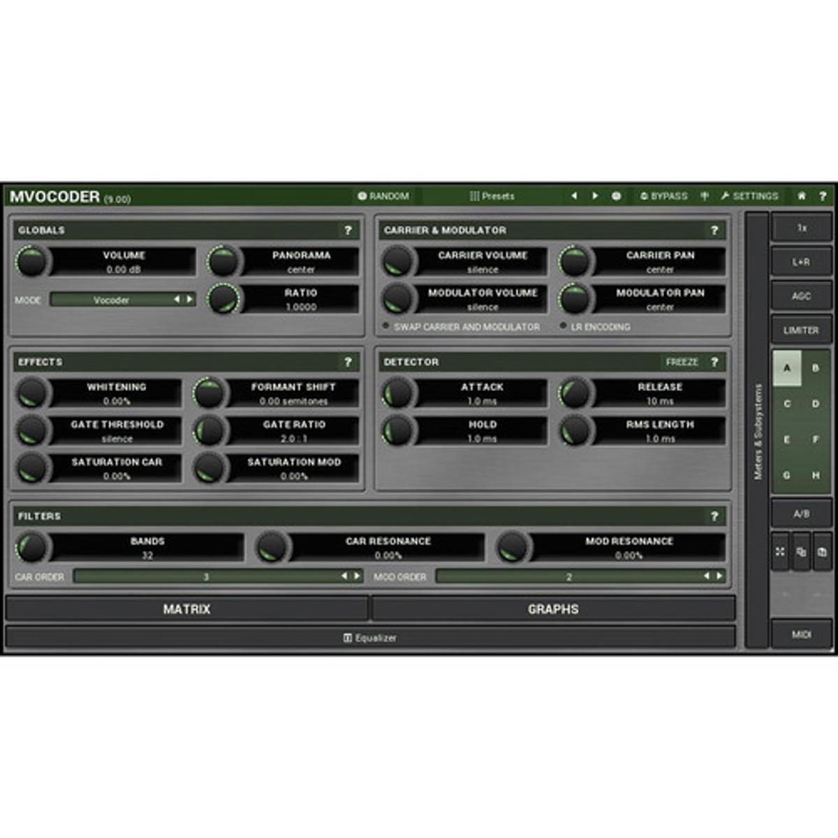Increase Car Order with right arrow
This screenshot has height=838, width=838.
point(357,576)
